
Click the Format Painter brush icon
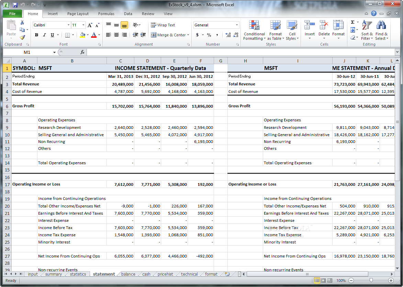[x=22, y=37]
